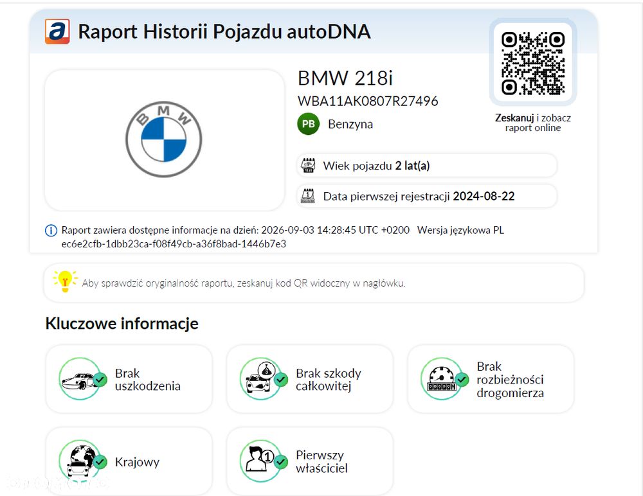Click the first registration calendar icon

(x=308, y=196)
